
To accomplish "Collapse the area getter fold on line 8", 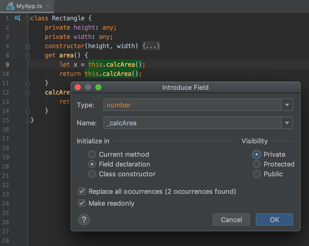I will tap(28, 56).
